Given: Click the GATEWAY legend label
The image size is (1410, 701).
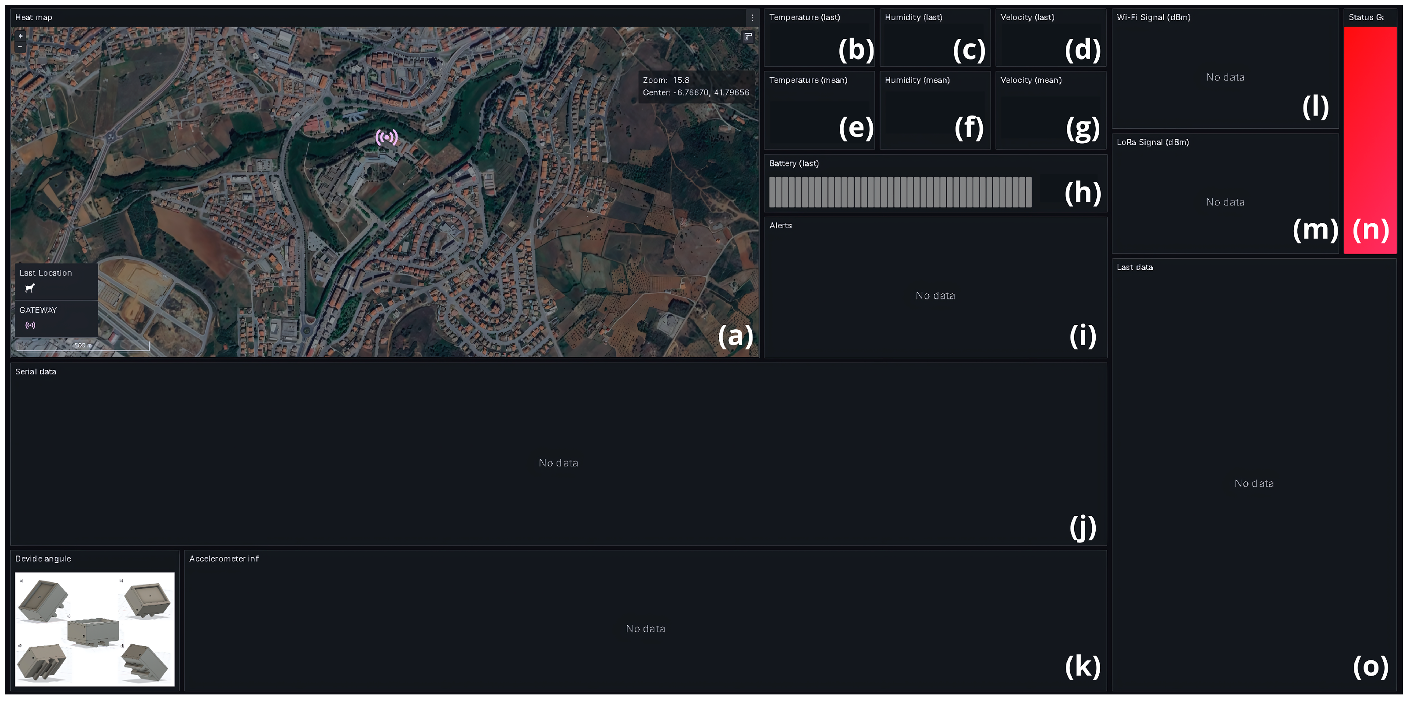Looking at the screenshot, I should pos(38,310).
